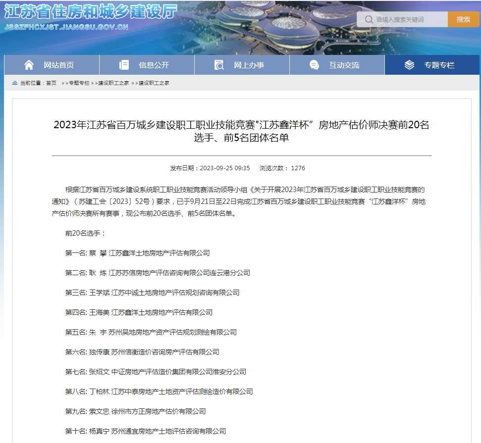The width and height of the screenshot is (481, 443).
Task: Click the home icon beside 网站首页
Action: [29, 65]
